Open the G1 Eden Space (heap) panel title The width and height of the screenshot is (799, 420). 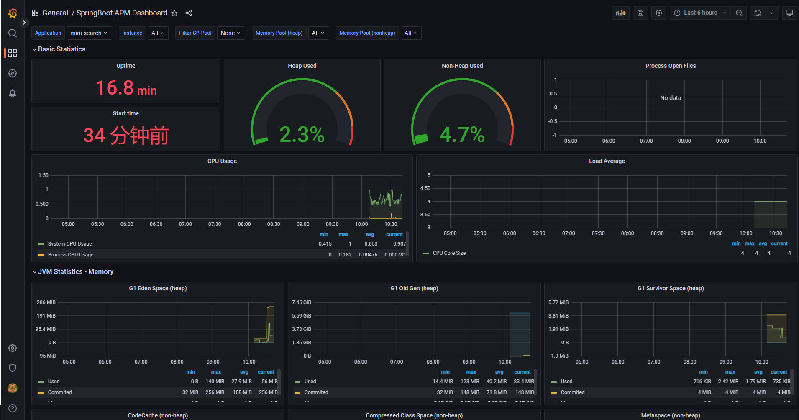click(x=158, y=288)
